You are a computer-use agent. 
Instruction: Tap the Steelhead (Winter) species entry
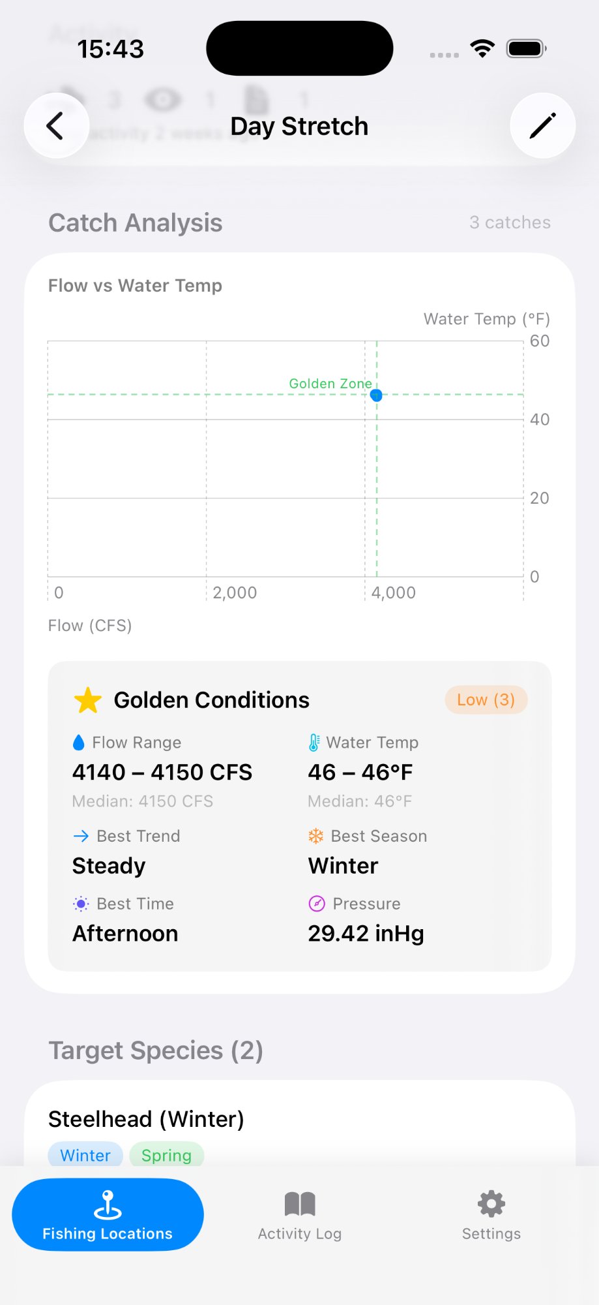[146, 1119]
